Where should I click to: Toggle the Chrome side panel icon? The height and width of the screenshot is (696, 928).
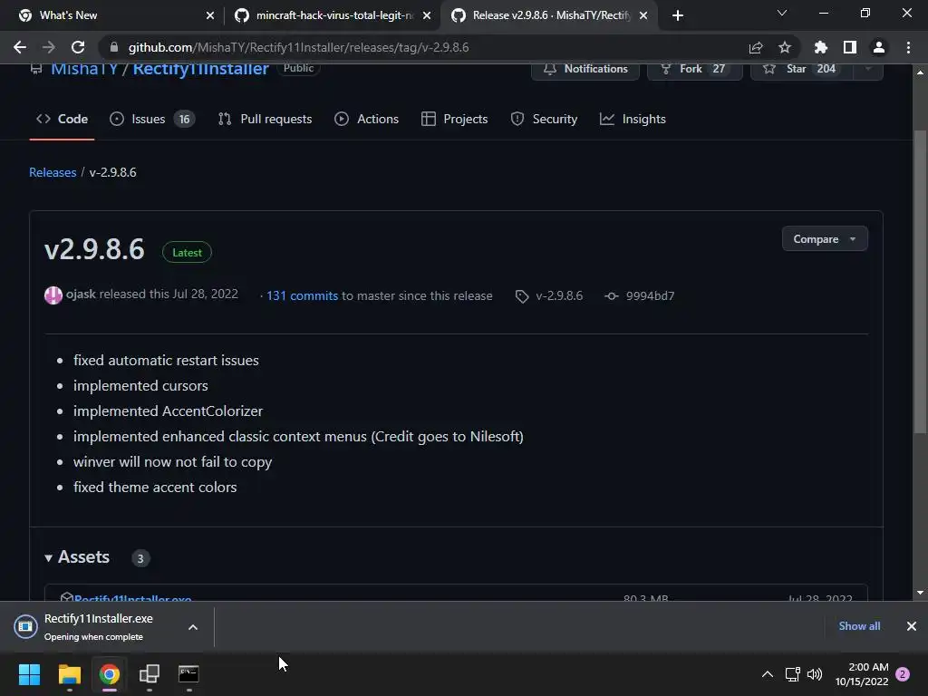point(849,47)
